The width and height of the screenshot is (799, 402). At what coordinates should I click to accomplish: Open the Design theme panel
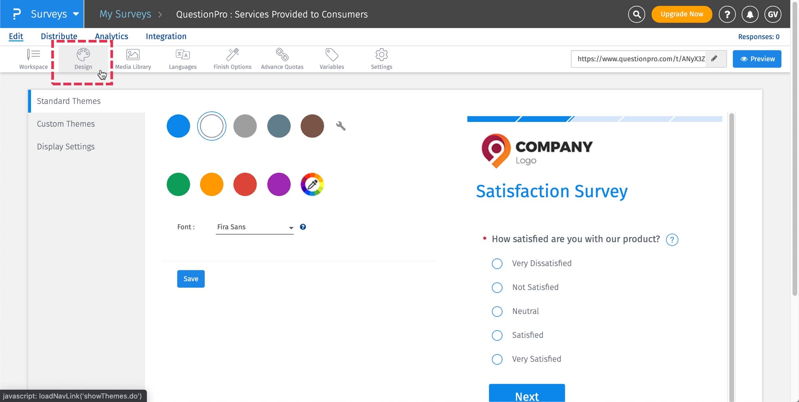click(83, 59)
